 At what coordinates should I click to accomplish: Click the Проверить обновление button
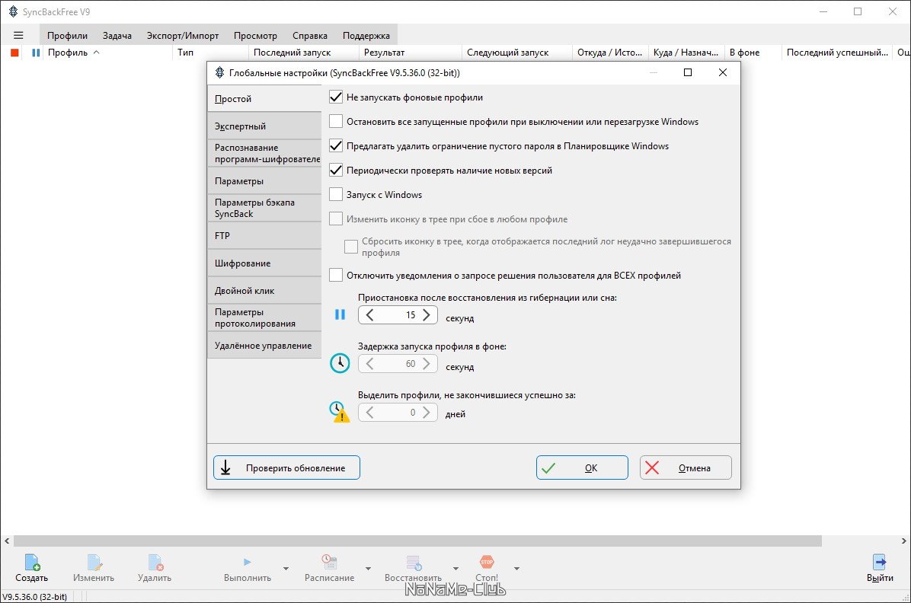(287, 467)
